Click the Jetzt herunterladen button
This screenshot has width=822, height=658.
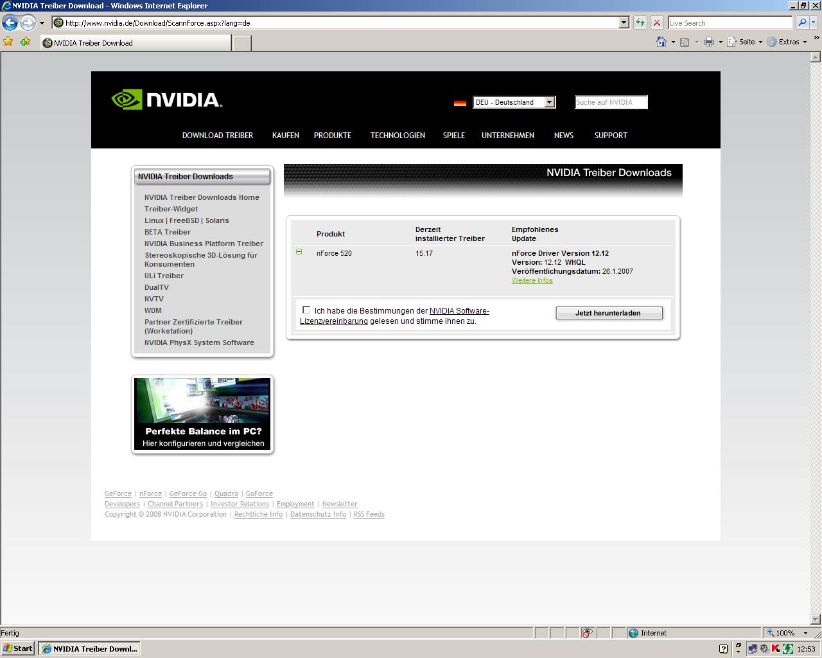(x=609, y=313)
